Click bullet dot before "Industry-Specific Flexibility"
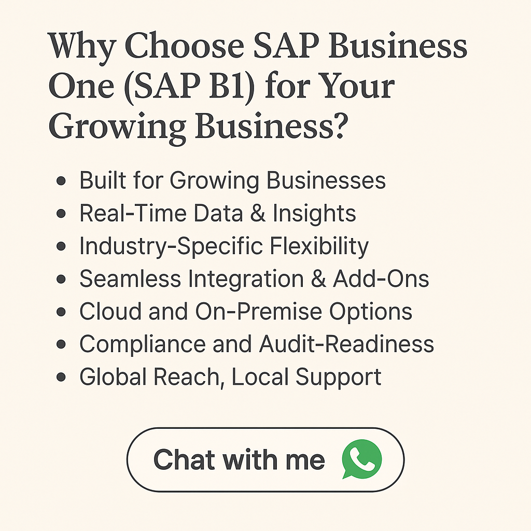Screen dimensions: 531x531 (61, 246)
